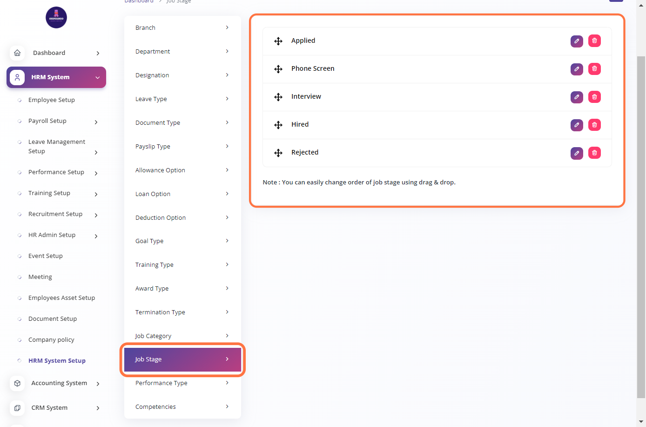The height and width of the screenshot is (427, 646).
Task: Collapse the HRM System menu chevron
Action: coord(98,77)
